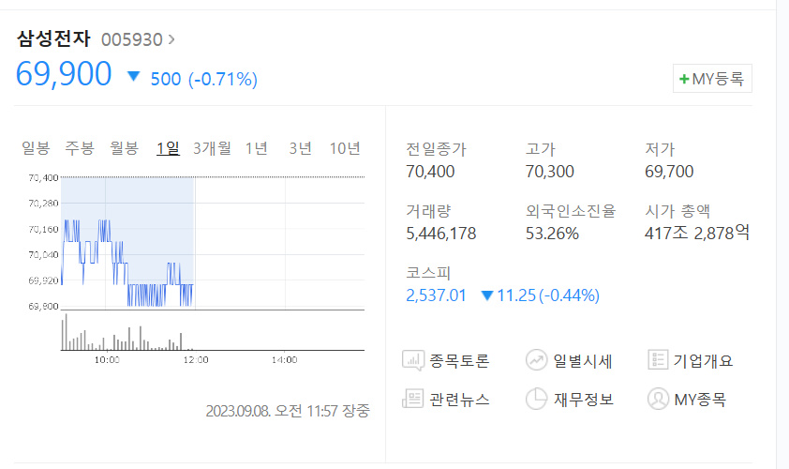Click the 외국인소진율 value 53.26%
Screen dimensions: 789x469
552,234
